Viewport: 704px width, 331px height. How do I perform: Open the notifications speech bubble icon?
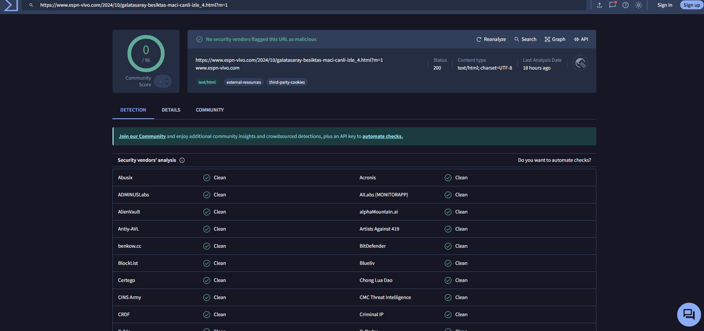click(x=612, y=5)
